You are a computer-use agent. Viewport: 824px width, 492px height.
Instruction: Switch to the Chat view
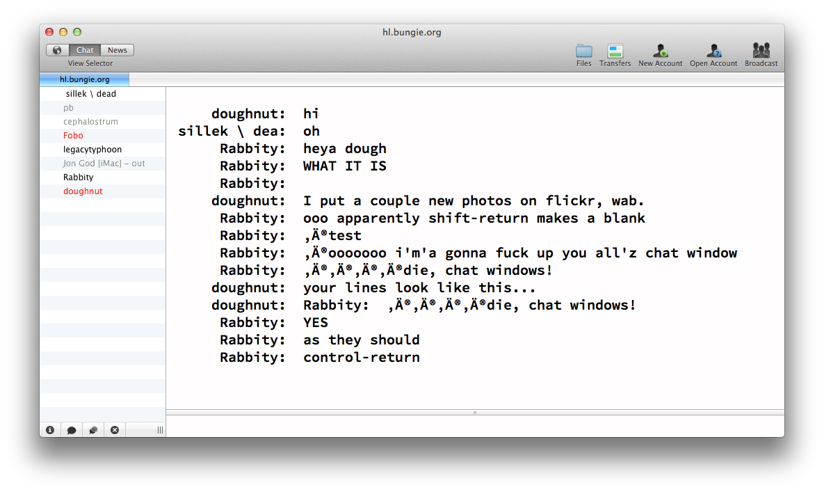coord(85,50)
